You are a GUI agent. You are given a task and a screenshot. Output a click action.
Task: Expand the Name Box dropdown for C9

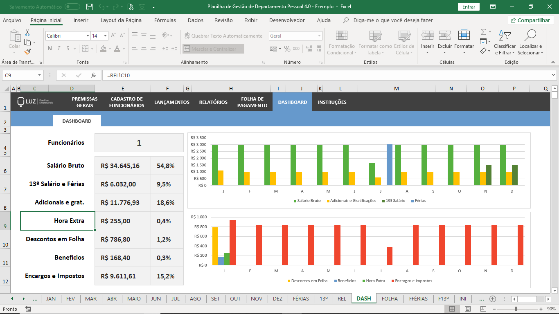tap(40, 75)
